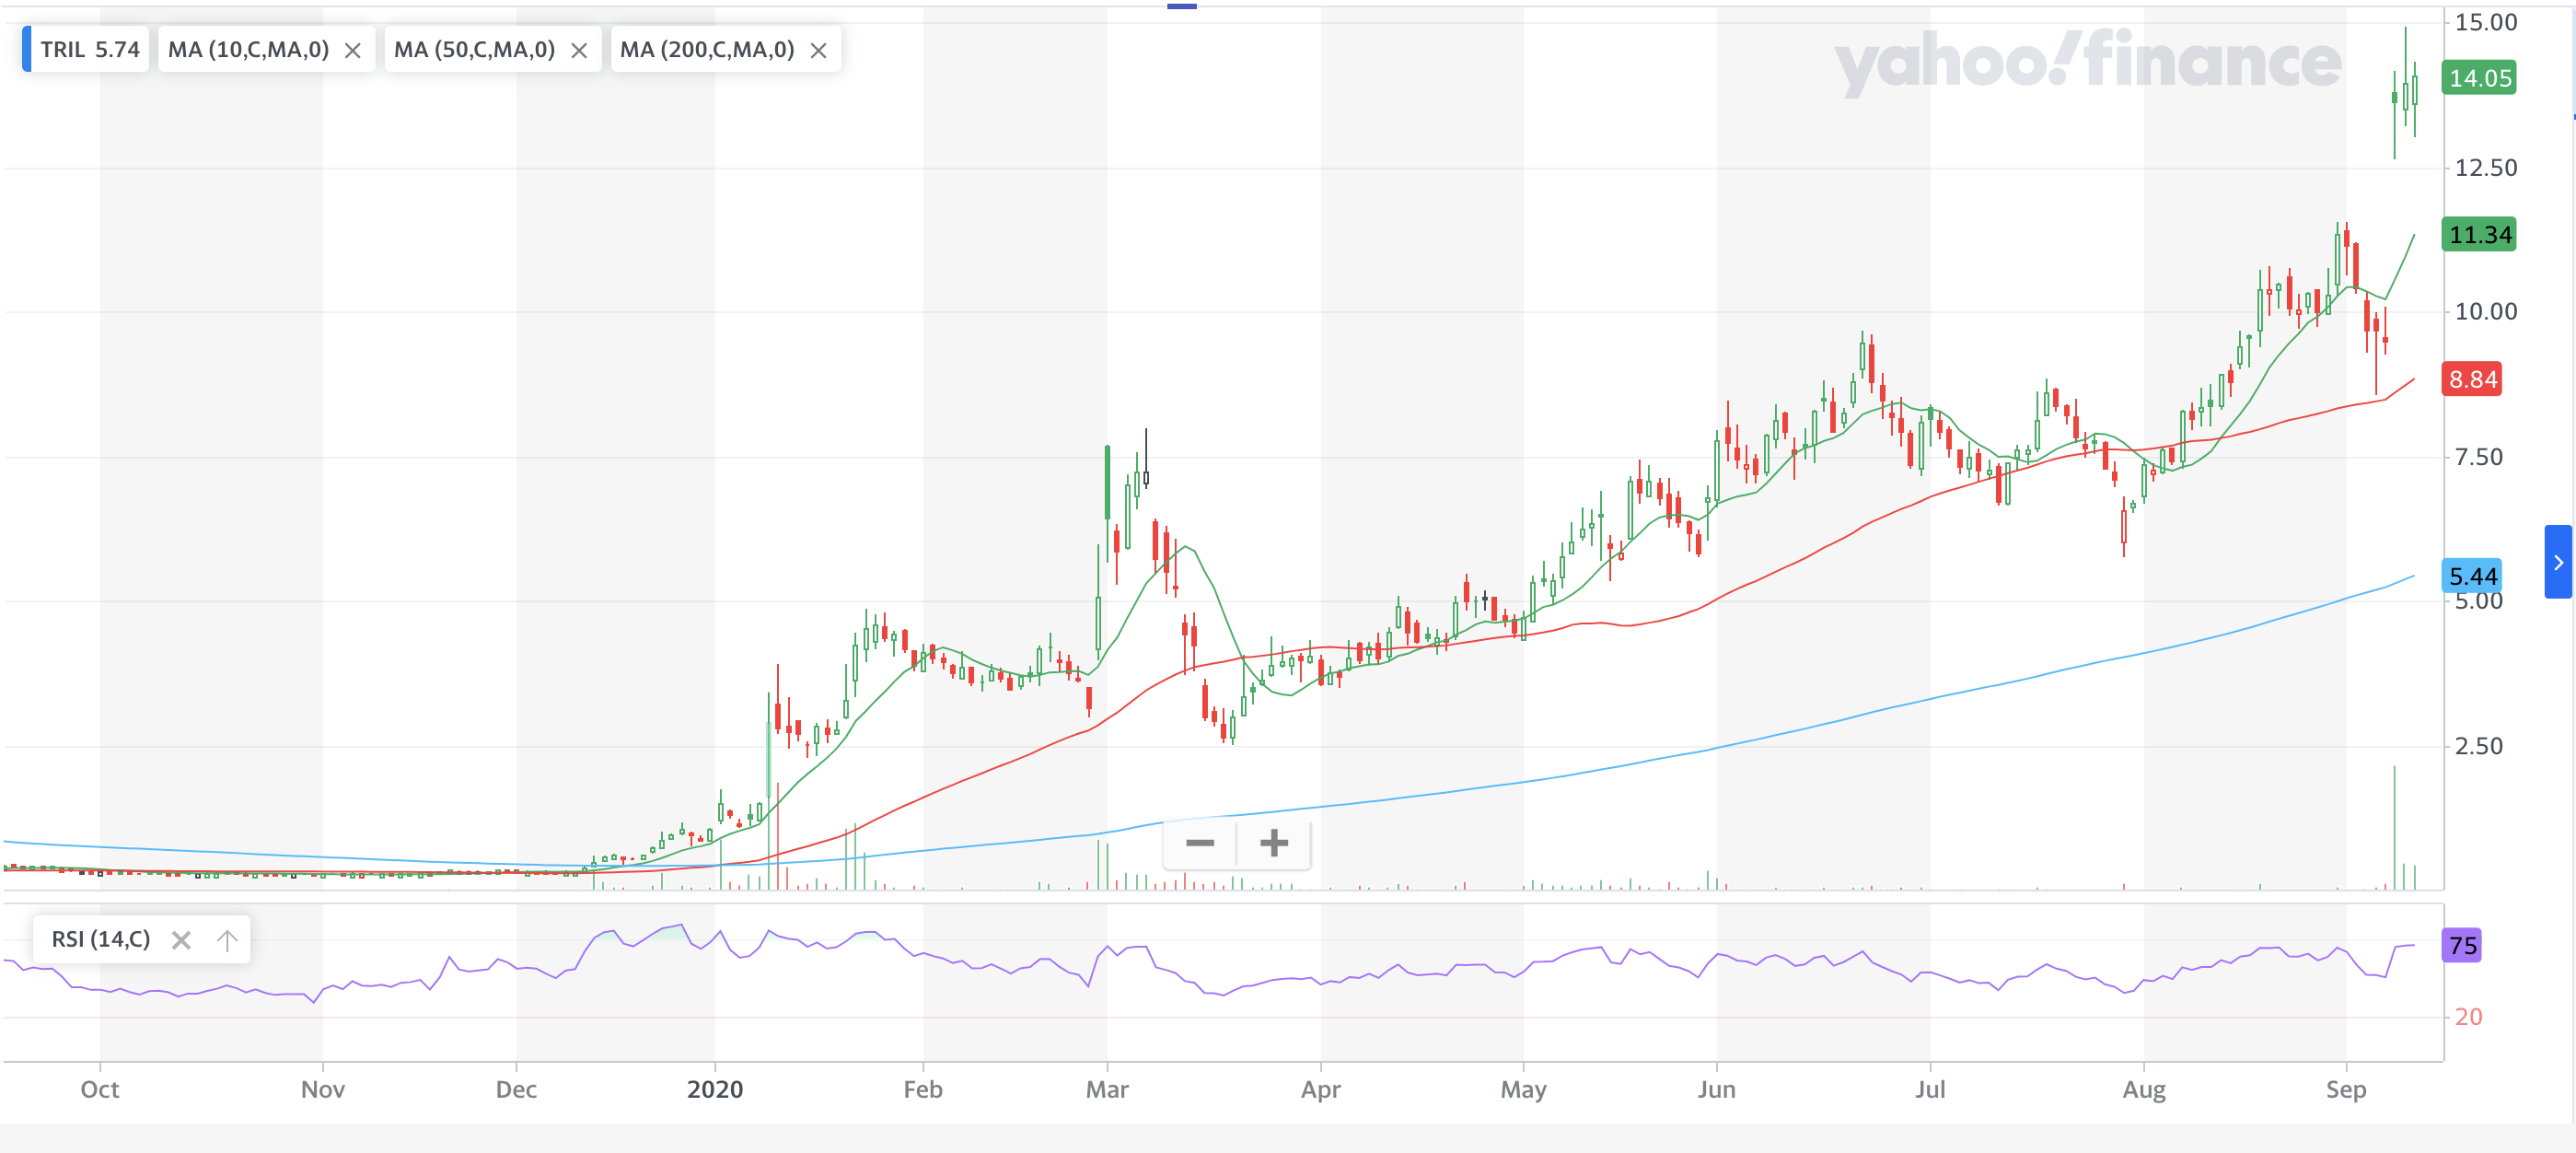
Task: Zoom out chart with minus button
Action: pos(1200,843)
